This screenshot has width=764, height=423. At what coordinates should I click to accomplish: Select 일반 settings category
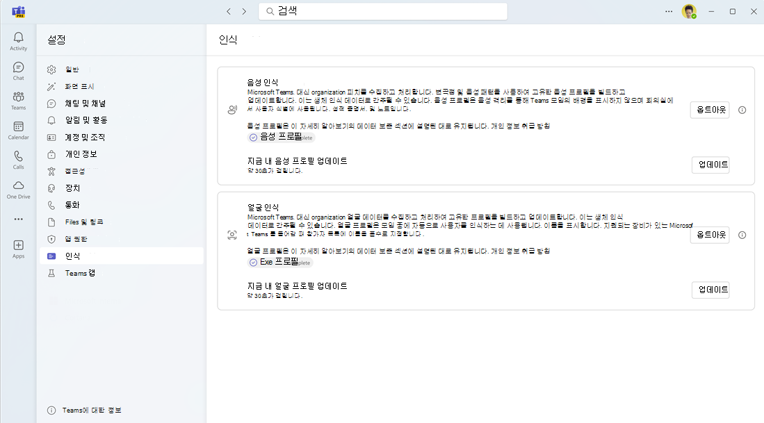(x=122, y=69)
